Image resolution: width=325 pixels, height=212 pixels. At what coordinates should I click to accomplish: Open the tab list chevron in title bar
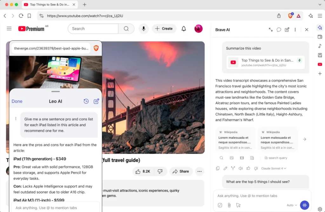(320, 4)
